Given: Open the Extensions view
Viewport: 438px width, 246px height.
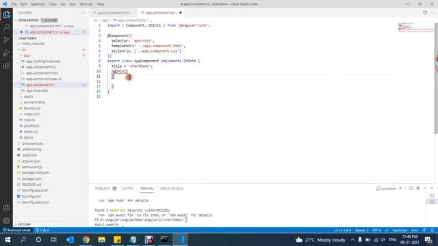Looking at the screenshot, I should [6, 66].
